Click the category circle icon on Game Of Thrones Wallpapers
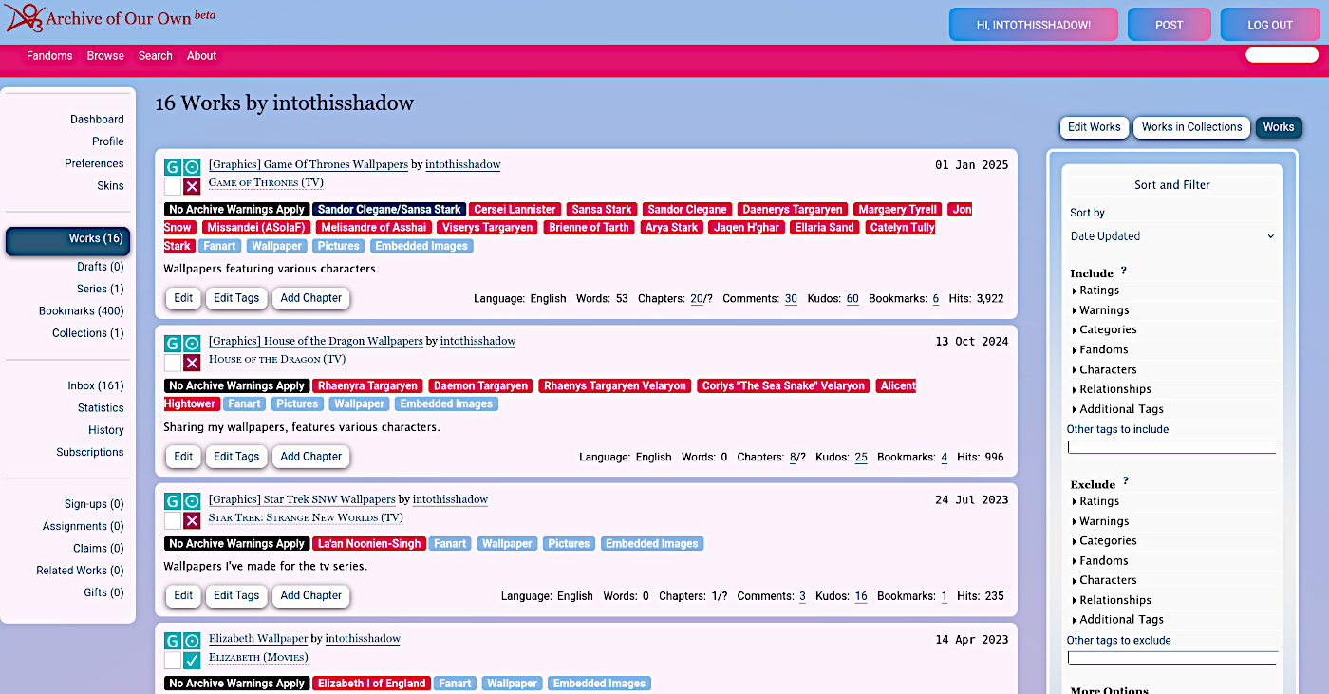This screenshot has height=694, width=1329. (191, 166)
